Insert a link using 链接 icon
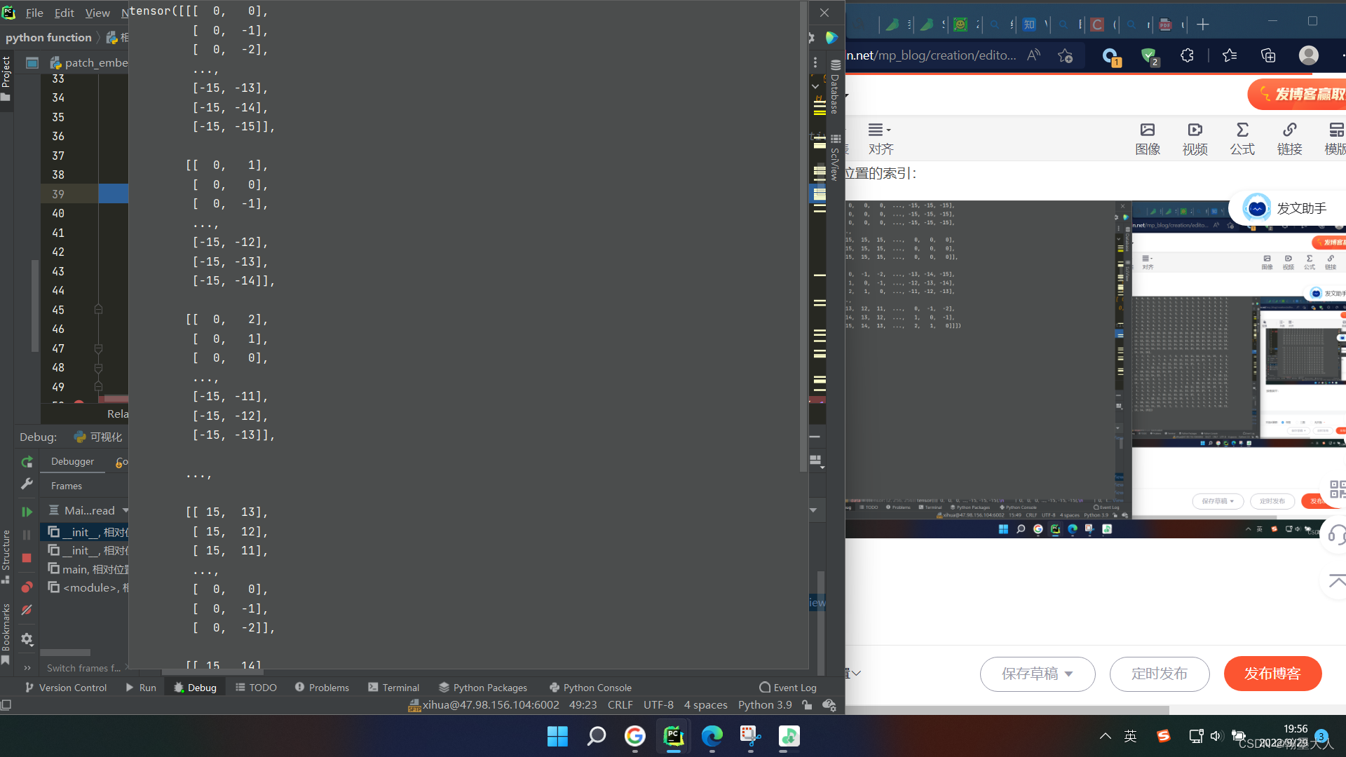 [x=1289, y=138]
